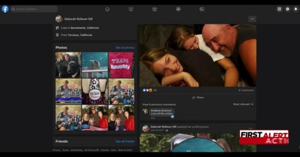Open the Terms footer link
Image resolution: width=300 pixels, height=157 pixels.
[x=65, y=150]
